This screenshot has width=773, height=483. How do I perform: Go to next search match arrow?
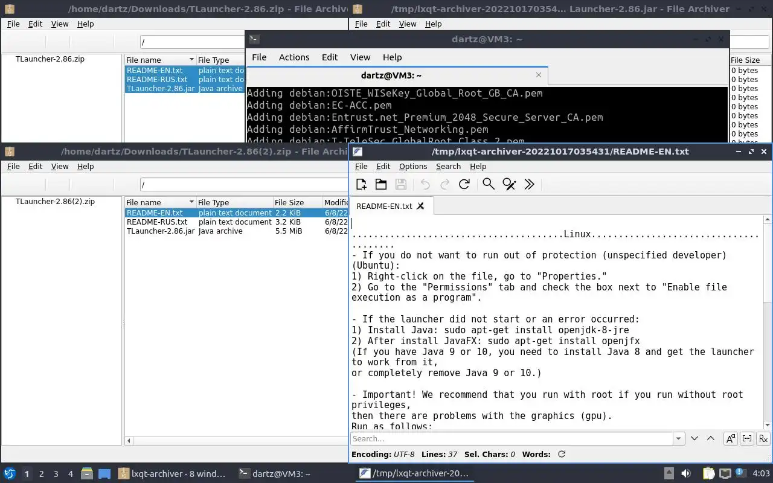[694, 438]
